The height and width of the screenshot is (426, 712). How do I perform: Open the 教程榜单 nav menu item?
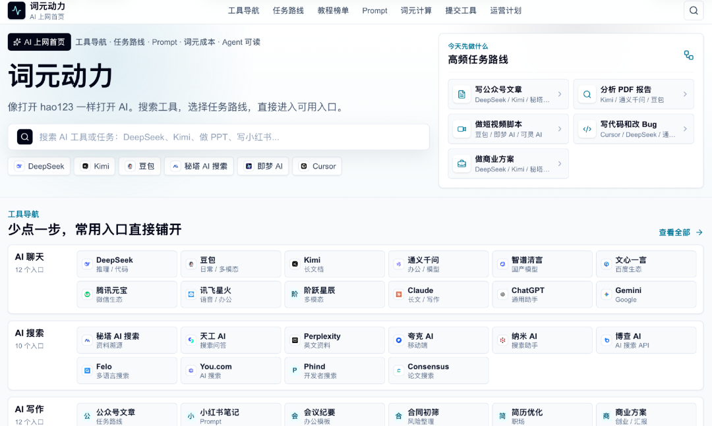point(333,11)
